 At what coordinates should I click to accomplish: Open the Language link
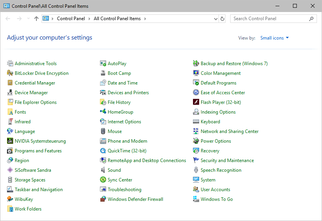[x=25, y=131]
